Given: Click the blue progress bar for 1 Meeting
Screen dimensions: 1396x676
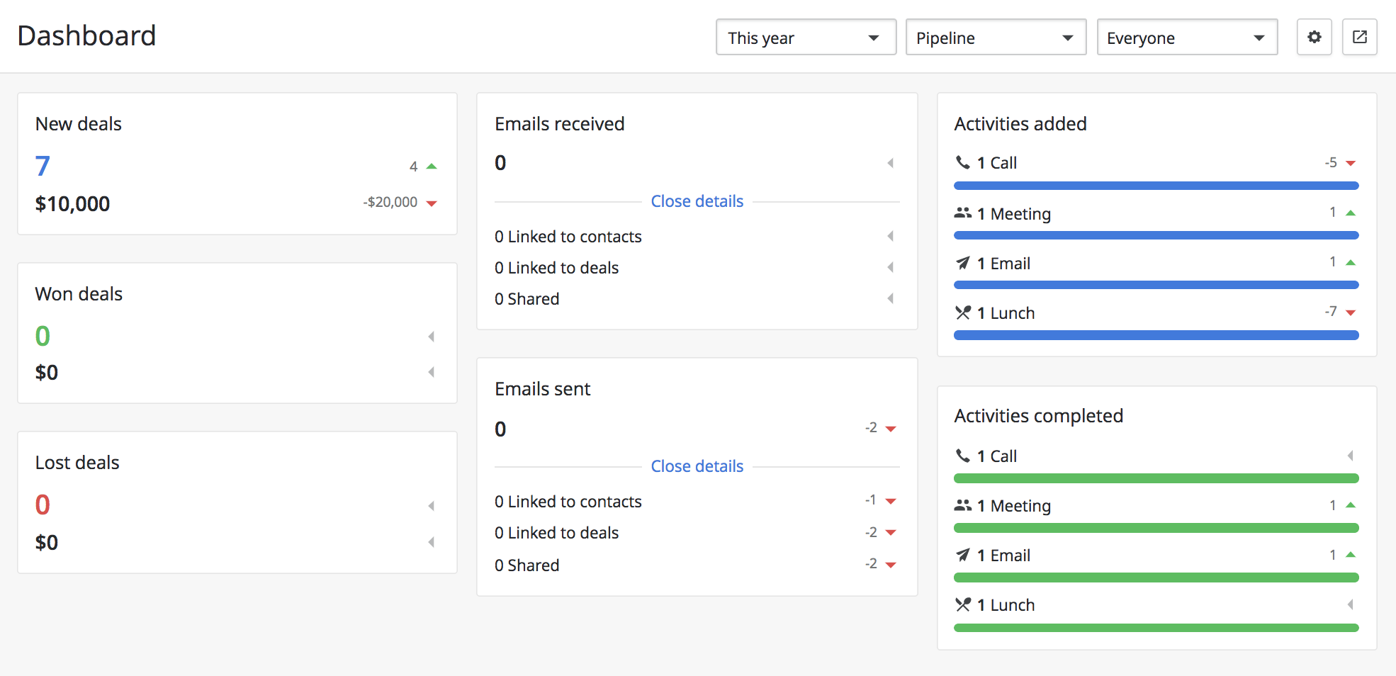Looking at the screenshot, I should [x=1156, y=235].
